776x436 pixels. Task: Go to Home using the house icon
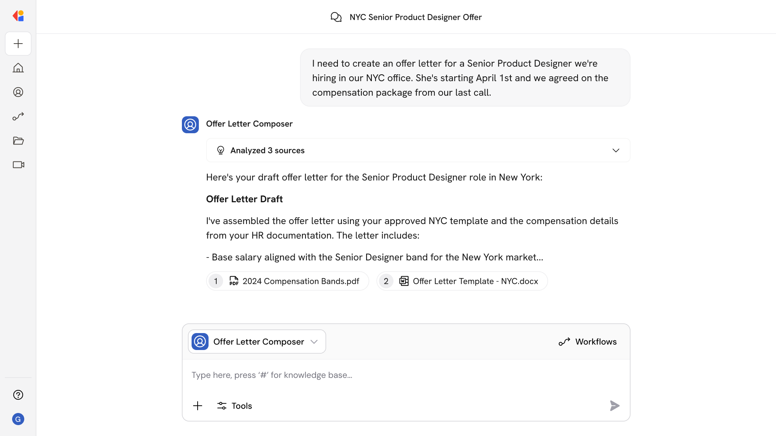click(18, 68)
